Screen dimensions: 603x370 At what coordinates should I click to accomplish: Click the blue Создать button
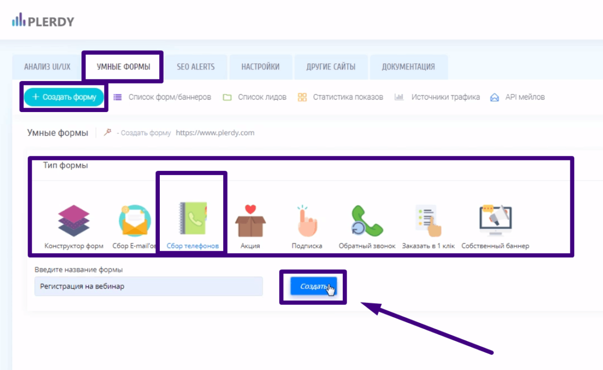[x=313, y=287]
